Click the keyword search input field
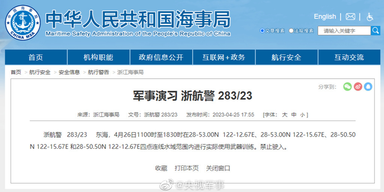Image resolution: width=384 pixels, height=192 pixels. [344, 30]
